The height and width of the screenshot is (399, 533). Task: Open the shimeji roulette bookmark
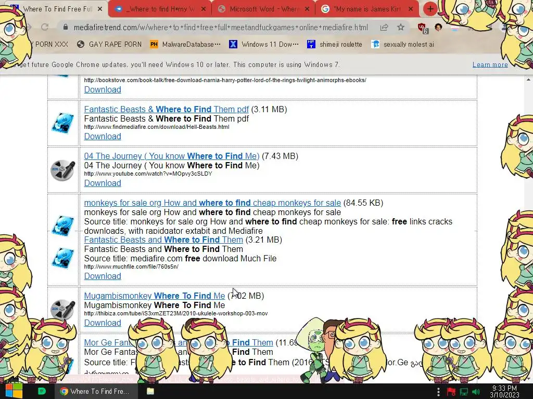pos(335,45)
